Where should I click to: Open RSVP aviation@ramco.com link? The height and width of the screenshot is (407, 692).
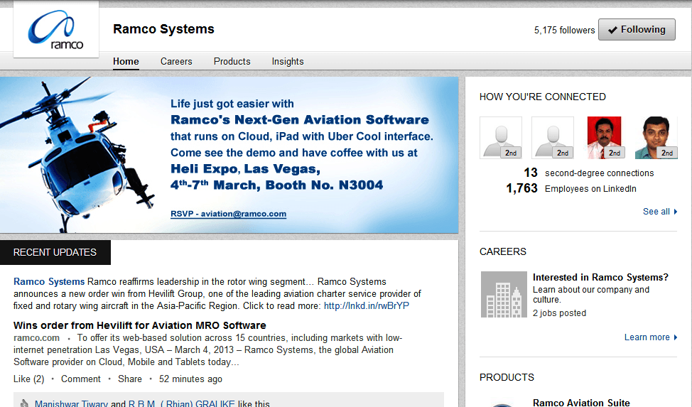coord(228,214)
